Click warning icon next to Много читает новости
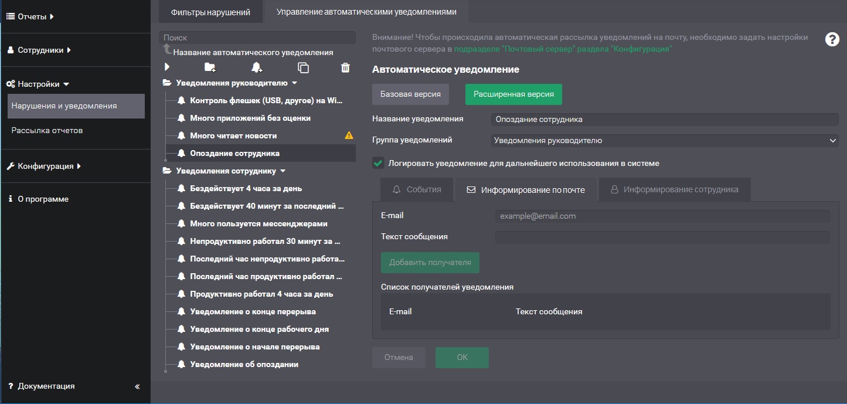847x404 pixels. point(349,135)
